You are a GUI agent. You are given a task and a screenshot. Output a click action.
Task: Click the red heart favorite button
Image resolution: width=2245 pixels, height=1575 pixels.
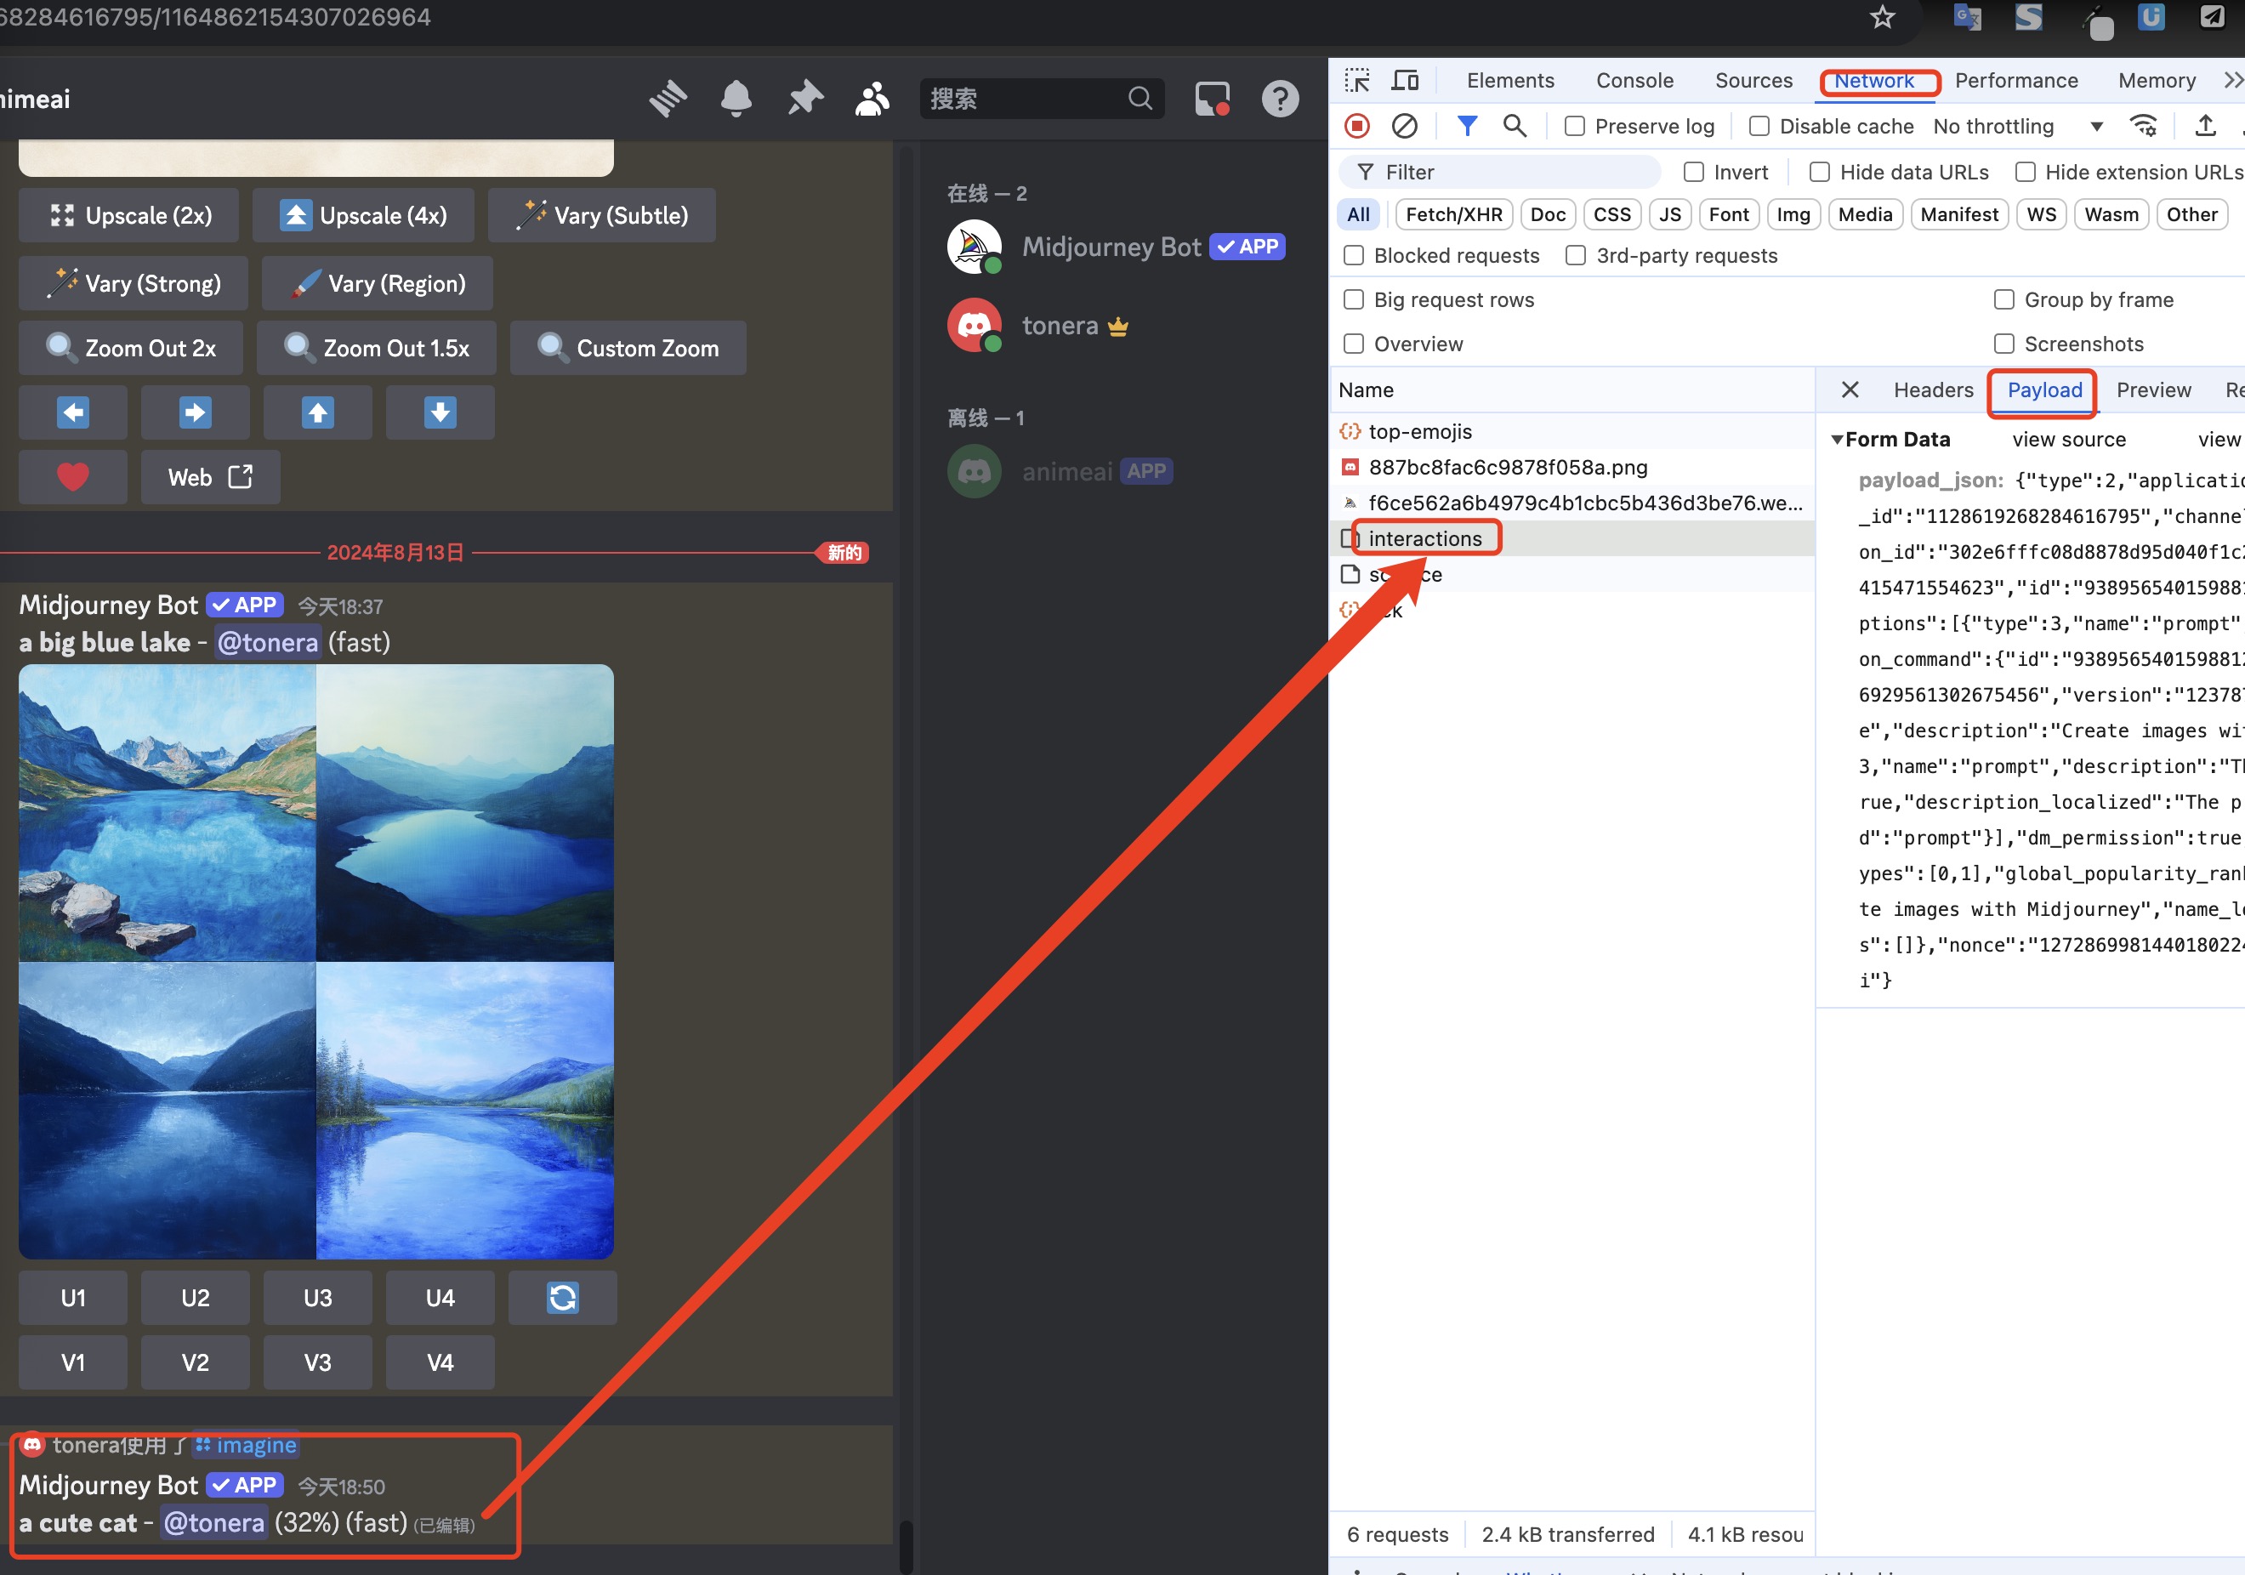pos(73,477)
